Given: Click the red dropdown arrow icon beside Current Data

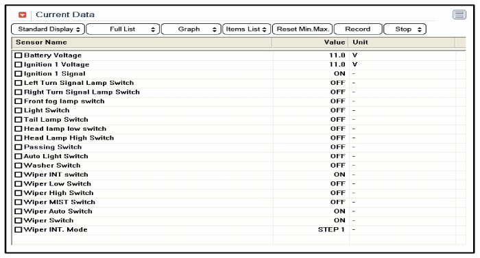Looking at the screenshot, I should [23, 14].
